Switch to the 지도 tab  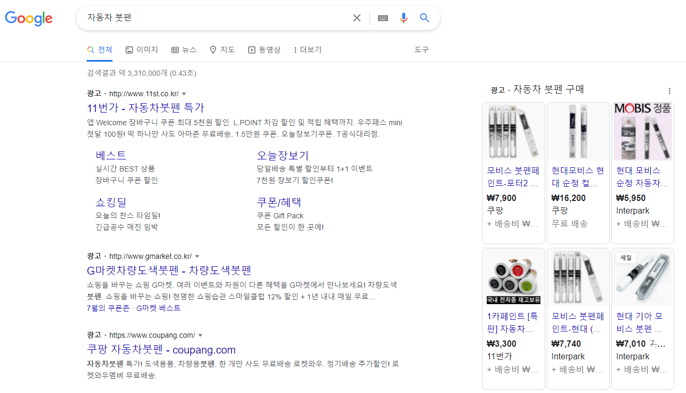[x=222, y=50]
